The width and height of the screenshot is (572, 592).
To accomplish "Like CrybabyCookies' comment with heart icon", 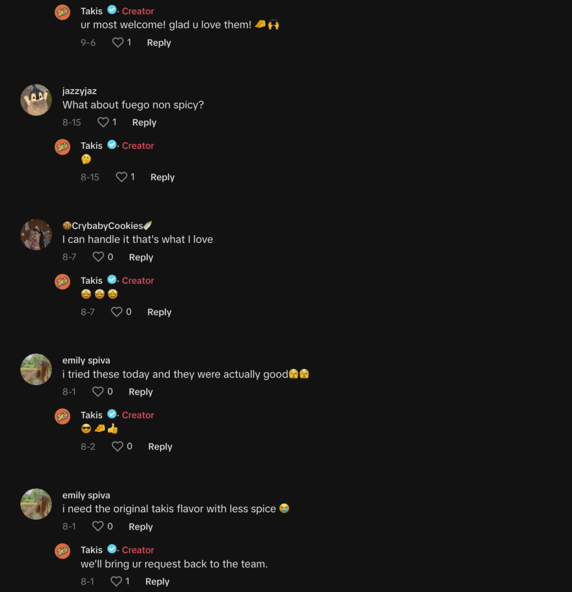I will [x=98, y=257].
